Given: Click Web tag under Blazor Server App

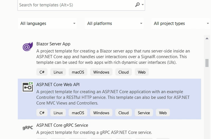Looking at the screenshot, I should pyautogui.click(x=141, y=72).
